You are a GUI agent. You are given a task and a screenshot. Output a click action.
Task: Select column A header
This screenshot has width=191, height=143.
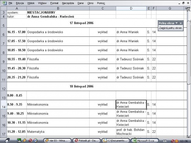pyautogui.click(x=17, y=8)
